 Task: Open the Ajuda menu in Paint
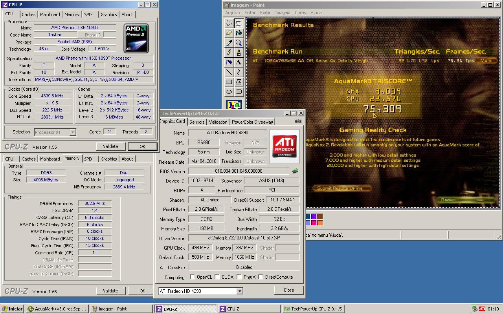point(316,13)
